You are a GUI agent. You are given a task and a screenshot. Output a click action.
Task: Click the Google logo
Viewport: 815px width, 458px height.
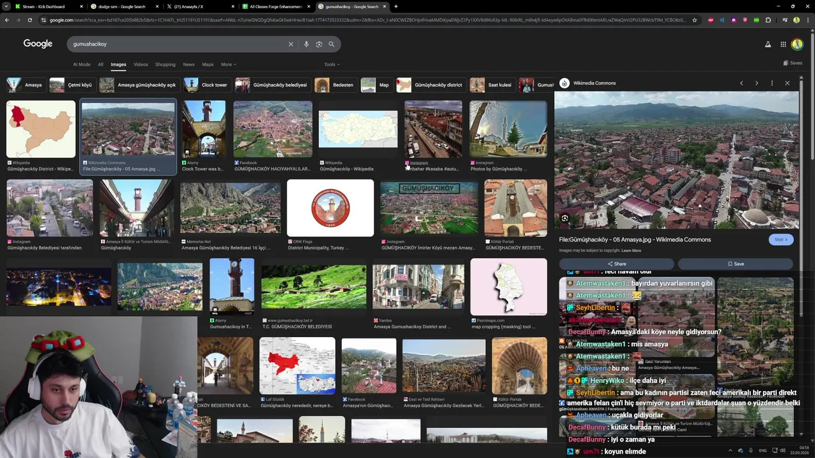pos(38,44)
